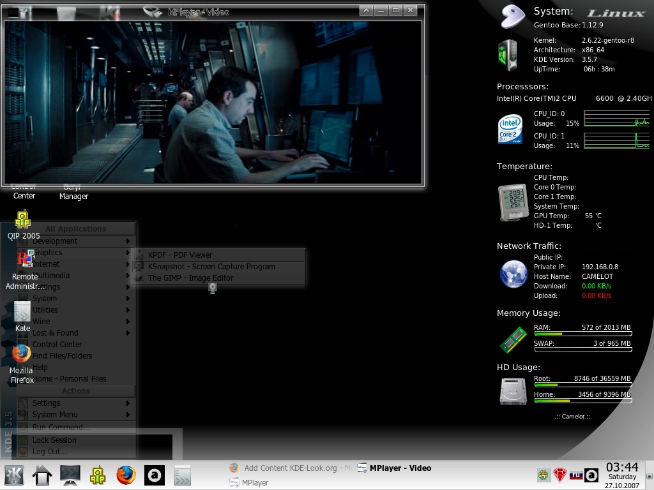Viewport: 654px width, 490px height.
Task: Shade the MPlayer window with up arrow
Action: tap(366, 10)
